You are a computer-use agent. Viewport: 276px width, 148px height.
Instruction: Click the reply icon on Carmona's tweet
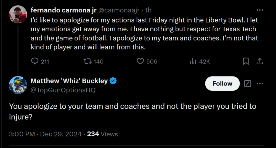pyautogui.click(x=35, y=61)
